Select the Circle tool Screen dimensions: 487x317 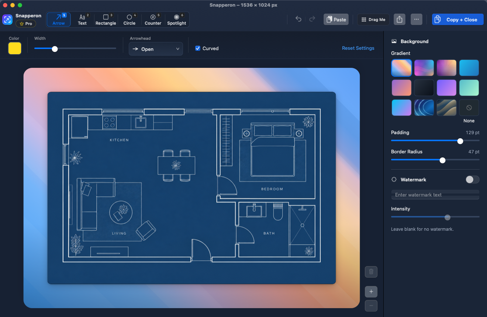[x=129, y=20]
